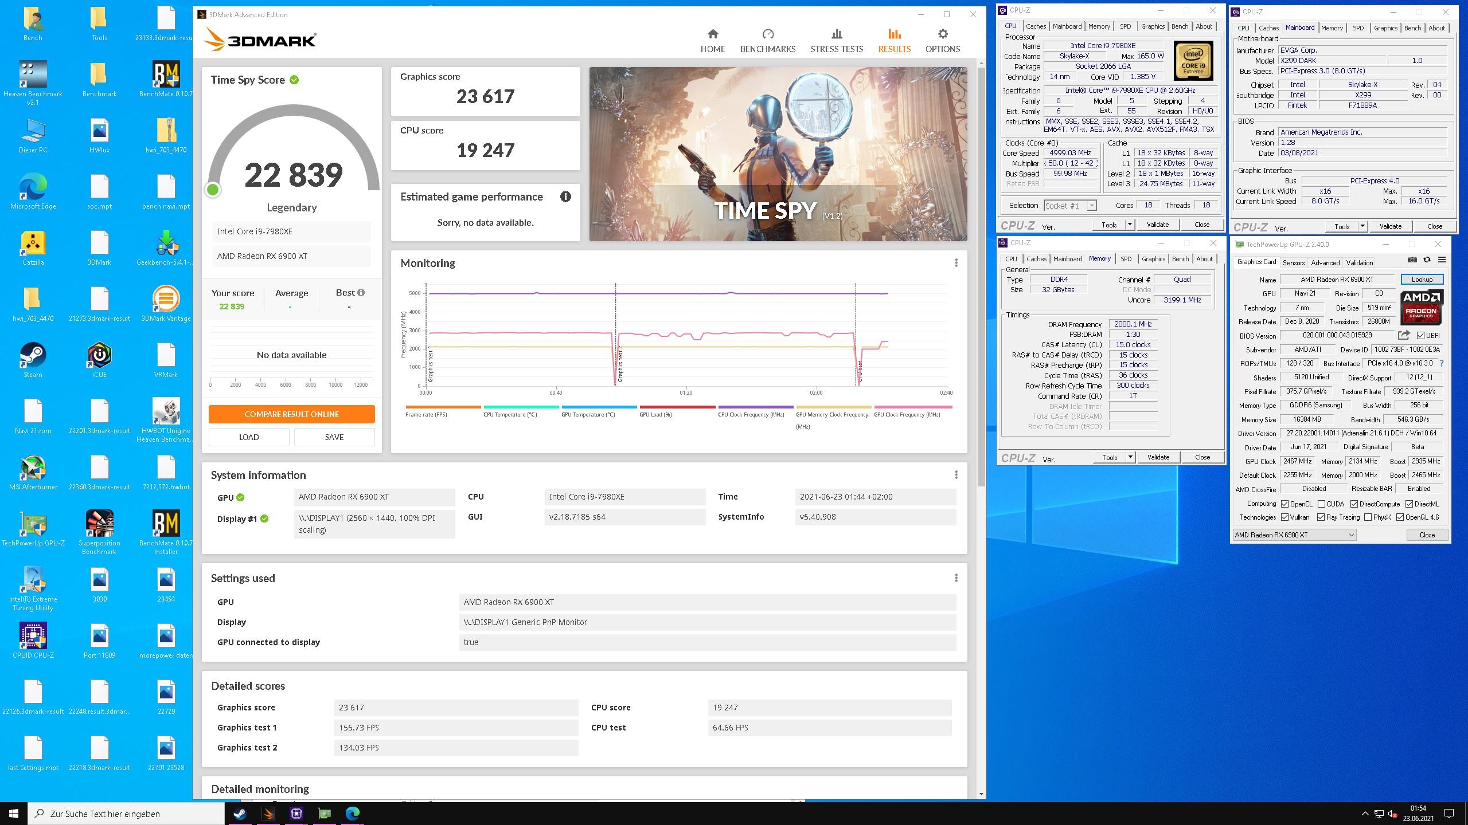Viewport: 1468px width, 825px height.
Task: Take GPU-Z screenshot with camera icon
Action: 1412,260
